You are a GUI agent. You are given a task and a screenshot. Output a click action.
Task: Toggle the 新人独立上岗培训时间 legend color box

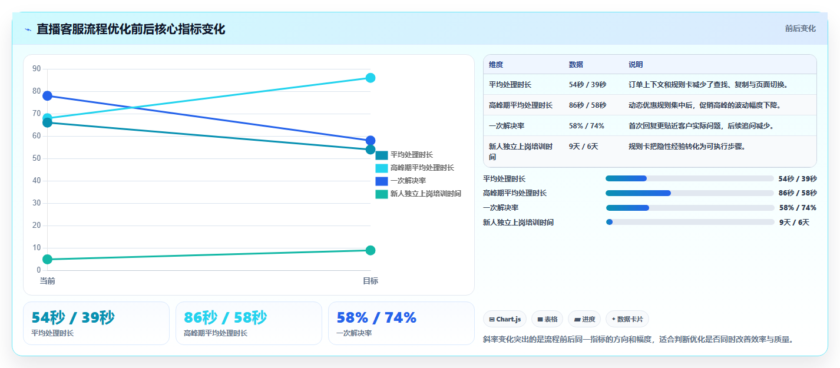[382, 194]
